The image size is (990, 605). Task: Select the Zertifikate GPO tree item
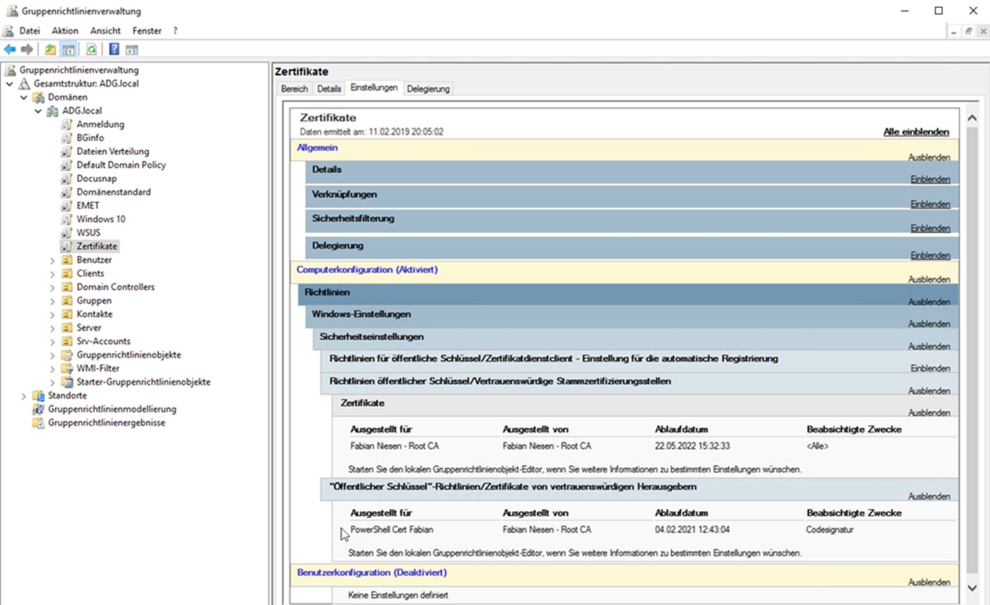click(x=97, y=246)
